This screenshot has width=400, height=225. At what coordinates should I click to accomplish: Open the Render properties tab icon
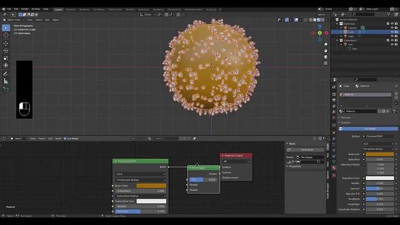(334, 94)
